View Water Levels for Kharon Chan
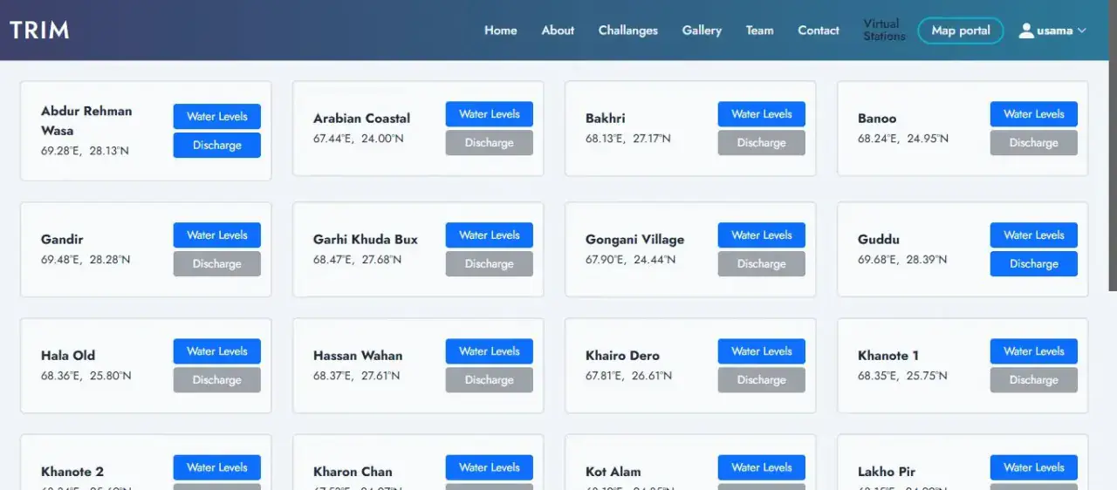The height and width of the screenshot is (490, 1117). pos(490,467)
